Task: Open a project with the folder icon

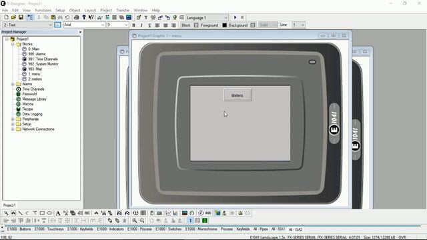Action: [13, 17]
